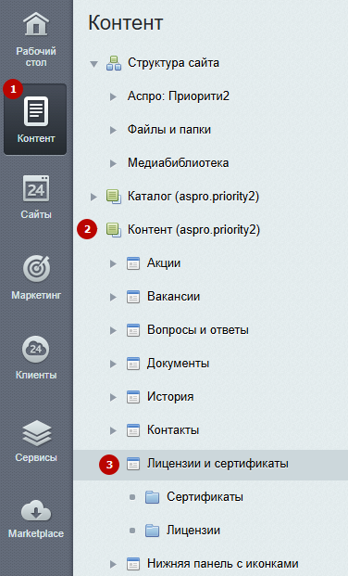Open the Сайты calendar icon
This screenshot has width=348, height=576.
coord(36,188)
